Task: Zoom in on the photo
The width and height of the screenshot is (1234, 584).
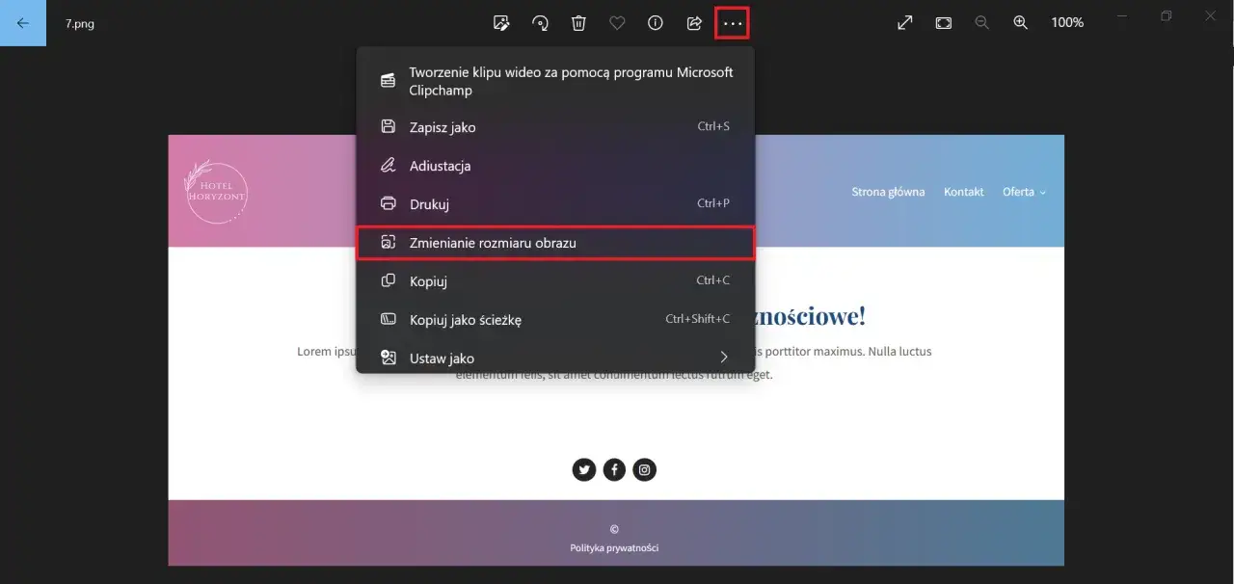Action: click(1020, 22)
